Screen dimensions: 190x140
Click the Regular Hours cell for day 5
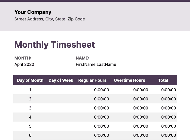[x=101, y=126]
